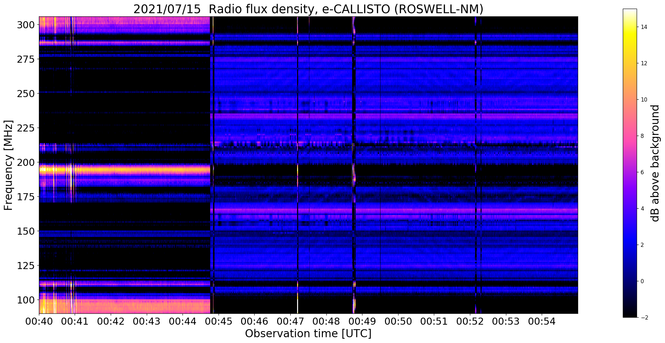
Task: Click the 225 frequency tick label
Action: coord(26,128)
